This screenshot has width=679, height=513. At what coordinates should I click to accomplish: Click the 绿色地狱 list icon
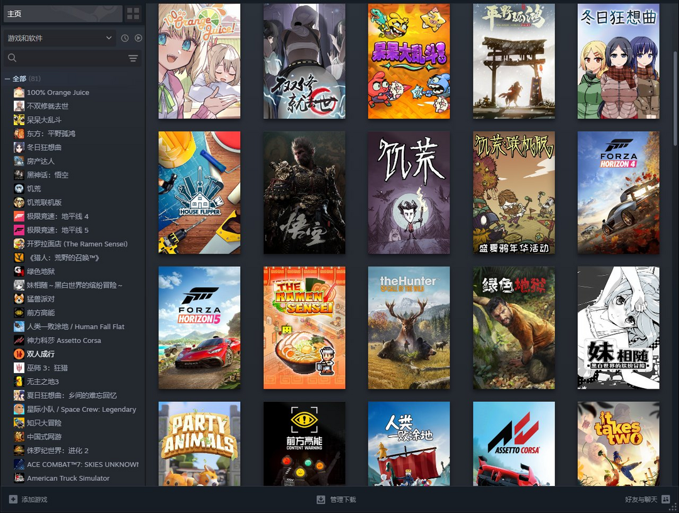(x=19, y=271)
